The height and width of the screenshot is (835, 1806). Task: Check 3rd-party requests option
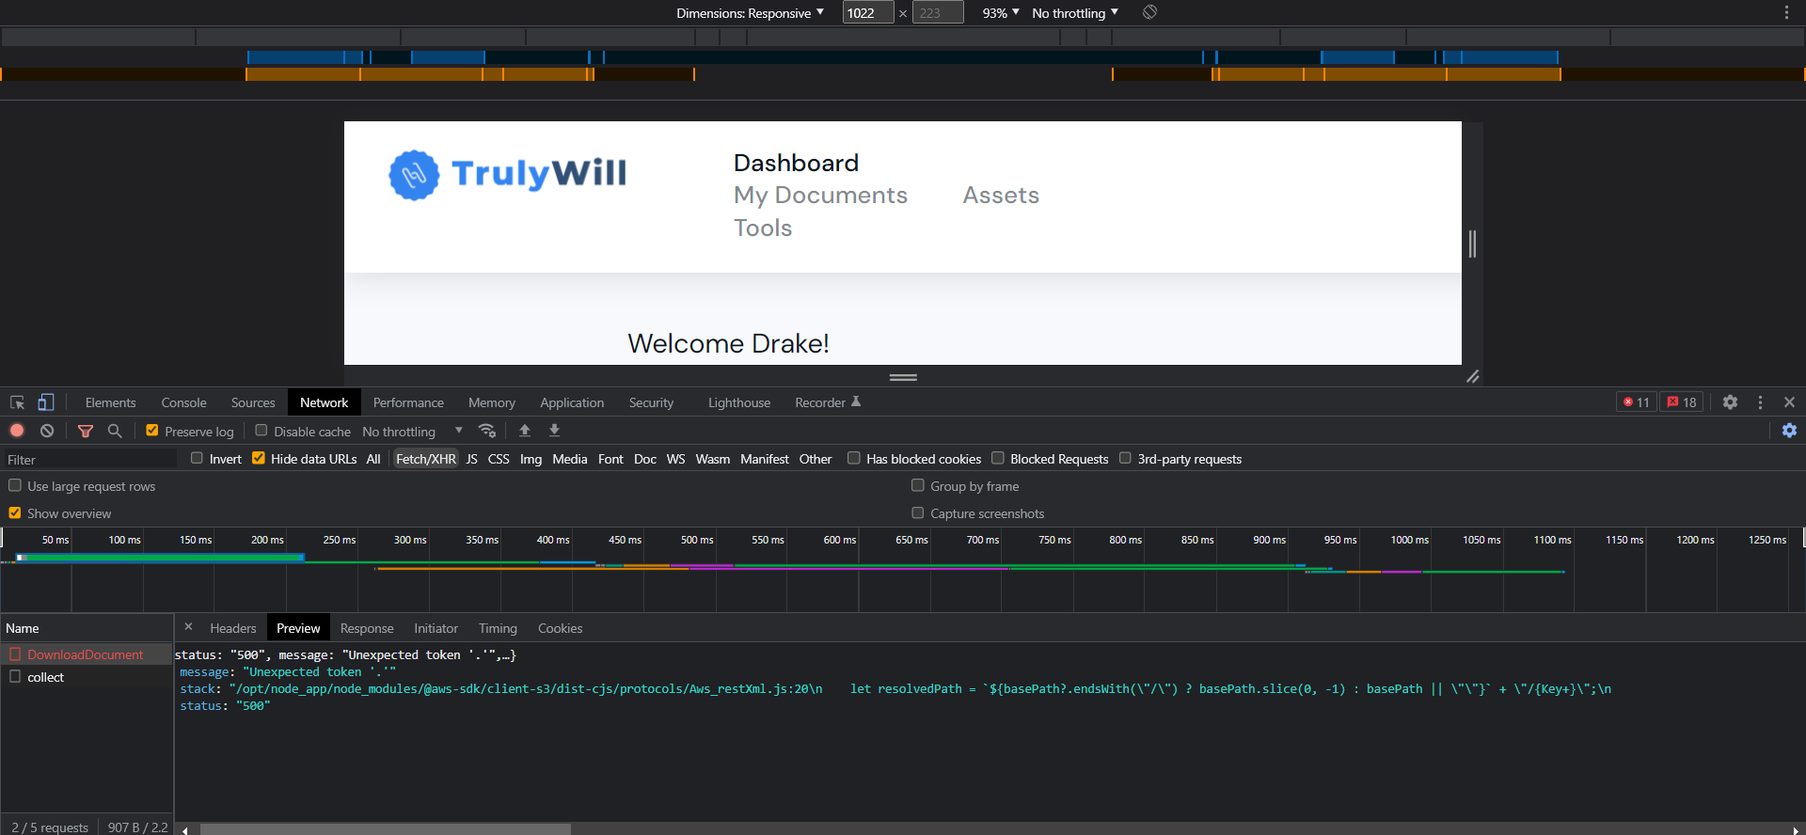click(x=1125, y=458)
